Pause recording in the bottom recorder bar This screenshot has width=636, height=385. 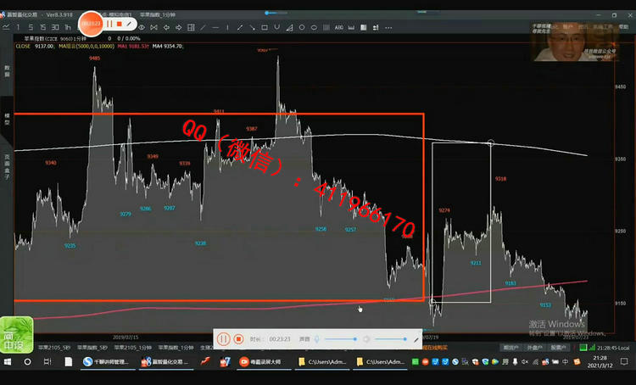[224, 338]
